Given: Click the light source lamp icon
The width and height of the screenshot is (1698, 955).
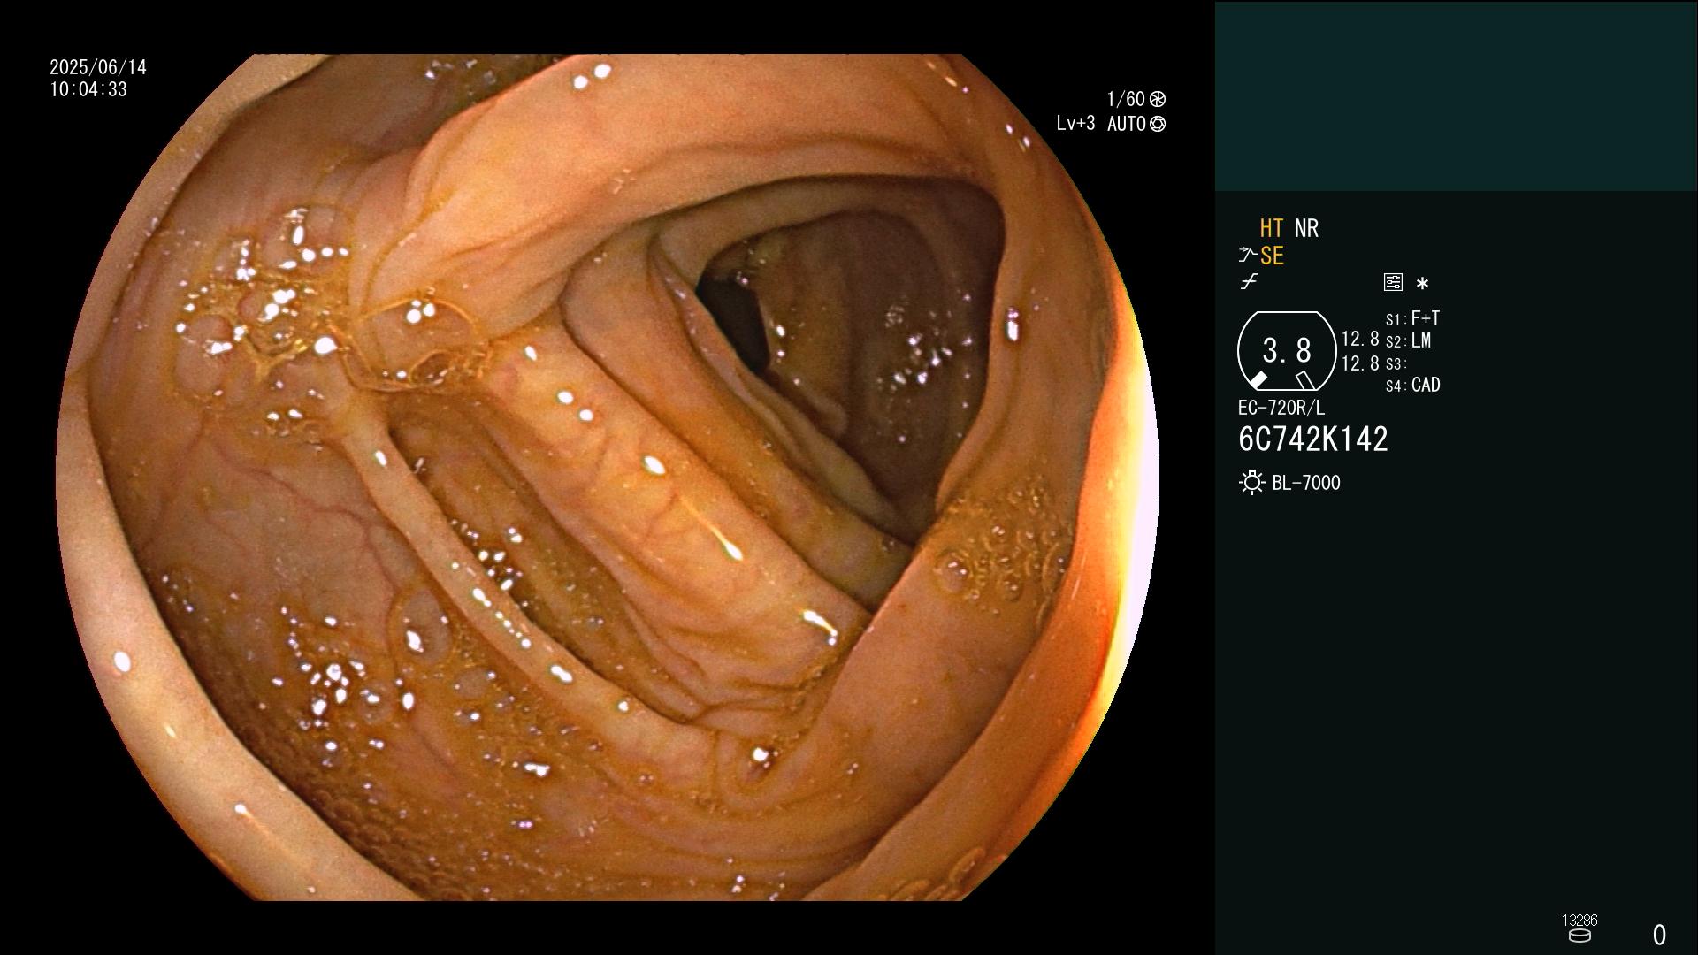Looking at the screenshot, I should pyautogui.click(x=1251, y=483).
